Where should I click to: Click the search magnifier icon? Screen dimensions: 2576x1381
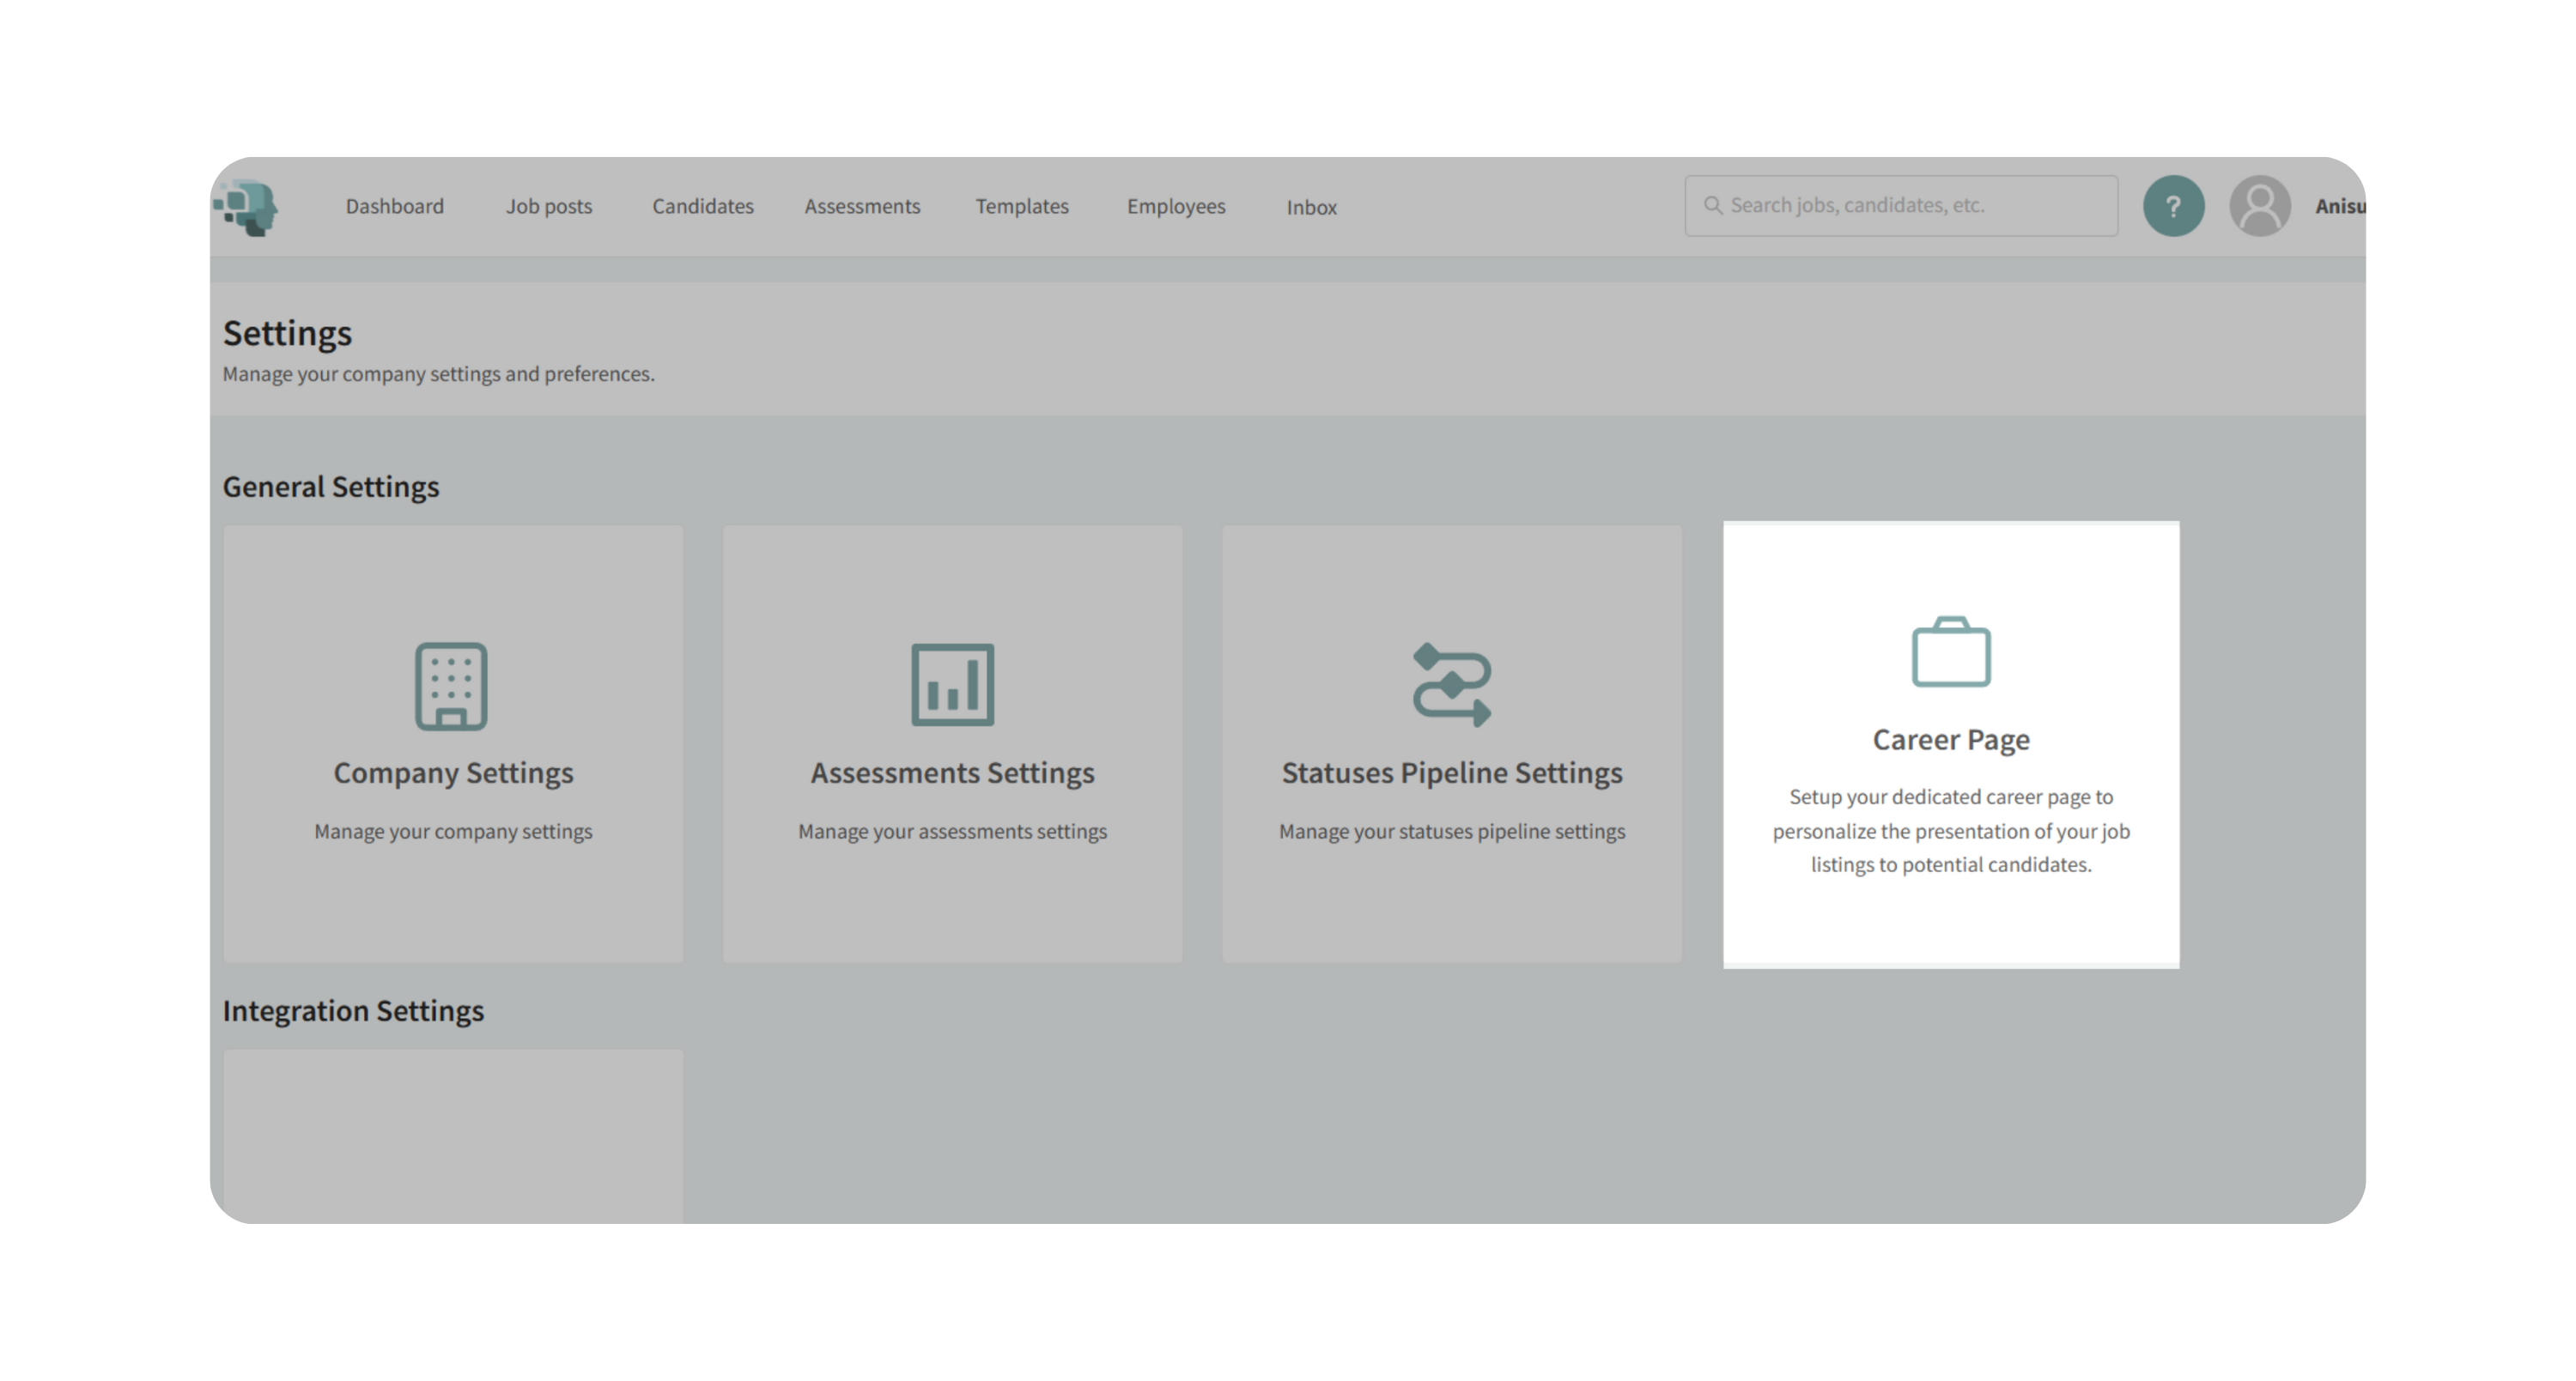pos(1713,206)
